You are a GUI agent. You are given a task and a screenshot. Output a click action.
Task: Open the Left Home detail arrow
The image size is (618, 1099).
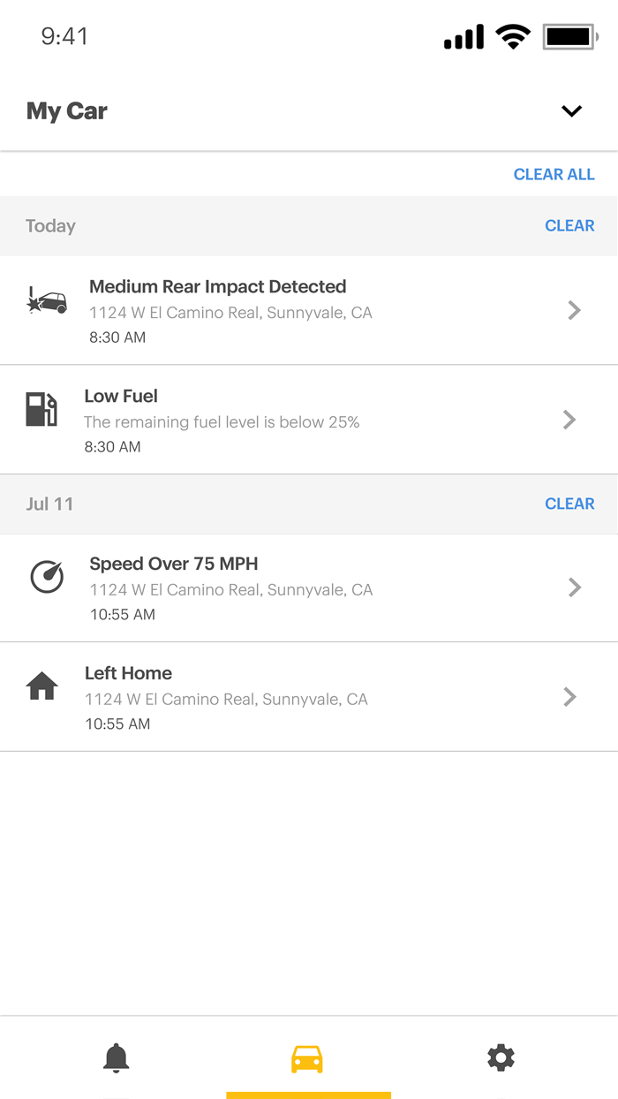[x=569, y=697]
